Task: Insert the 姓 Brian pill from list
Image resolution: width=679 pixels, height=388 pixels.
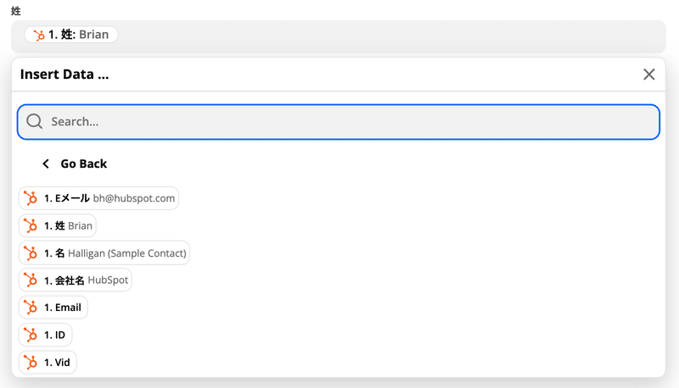Action: click(57, 225)
